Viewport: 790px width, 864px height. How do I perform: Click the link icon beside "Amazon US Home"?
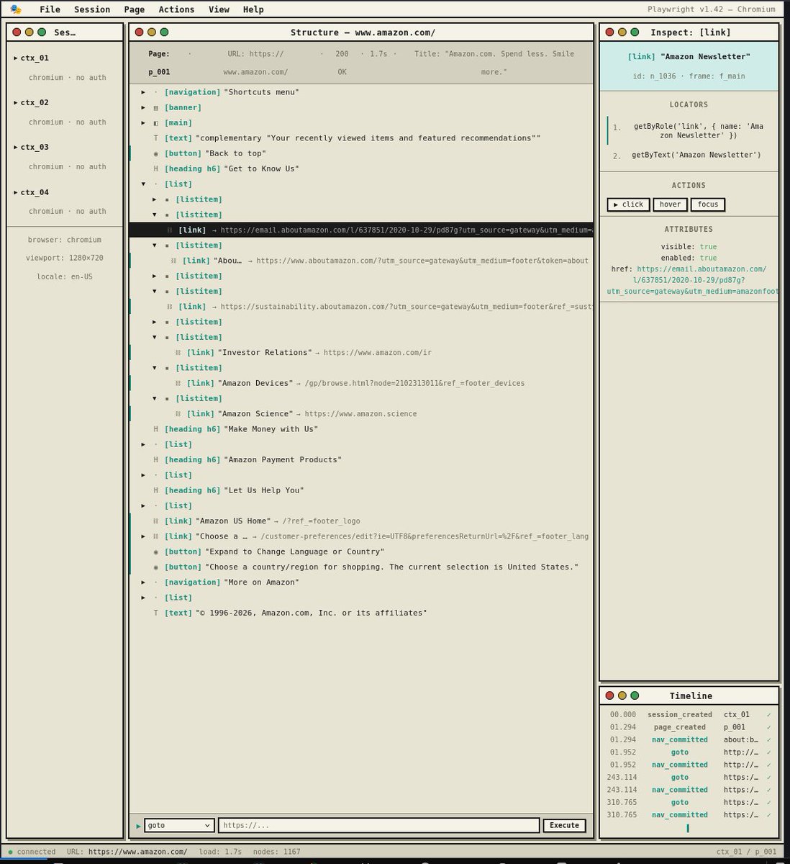coord(155,521)
